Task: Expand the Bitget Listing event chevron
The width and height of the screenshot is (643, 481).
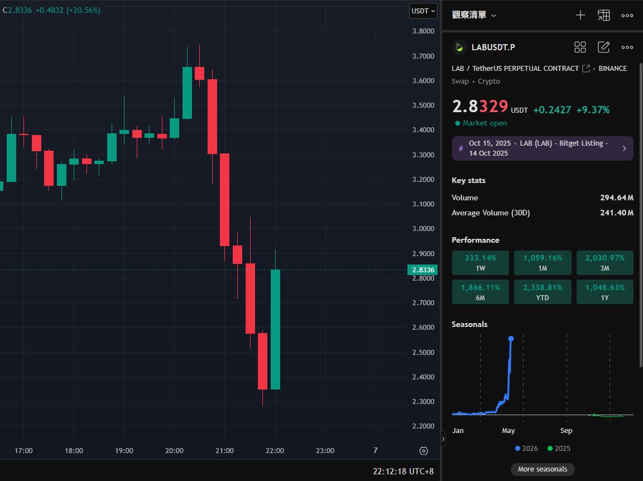Action: pyautogui.click(x=624, y=148)
